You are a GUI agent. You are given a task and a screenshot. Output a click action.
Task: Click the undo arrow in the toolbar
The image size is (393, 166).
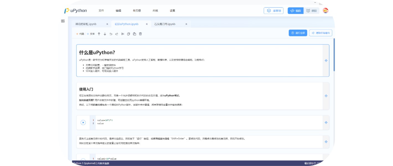pos(111,34)
